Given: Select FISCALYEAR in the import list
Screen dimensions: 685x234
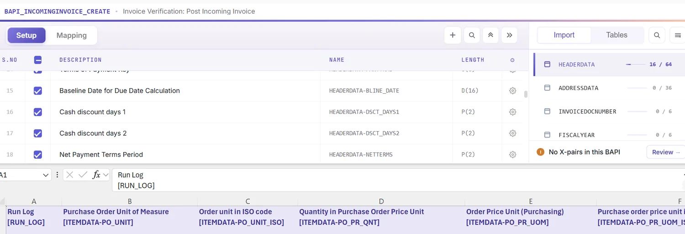Looking at the screenshot, I should (609, 135).
